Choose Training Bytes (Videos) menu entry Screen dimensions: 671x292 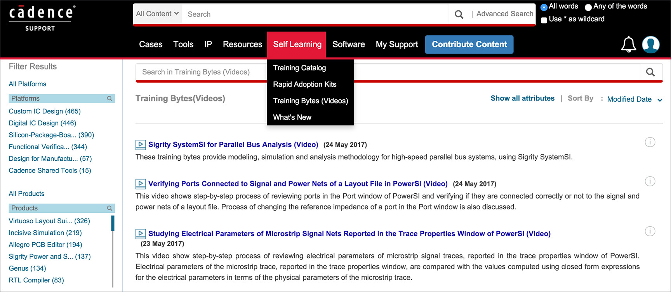310,101
